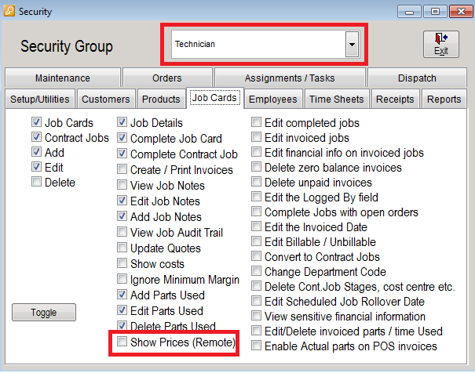Click the Exit door icon button
475x373 pixels.
pos(440,44)
